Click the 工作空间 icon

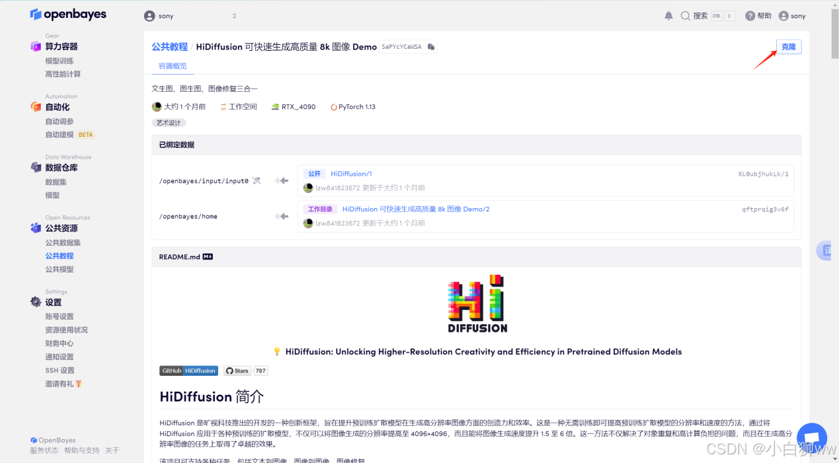click(223, 107)
